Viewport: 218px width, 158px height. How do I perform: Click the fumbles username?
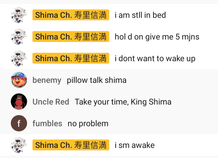pos(47,124)
